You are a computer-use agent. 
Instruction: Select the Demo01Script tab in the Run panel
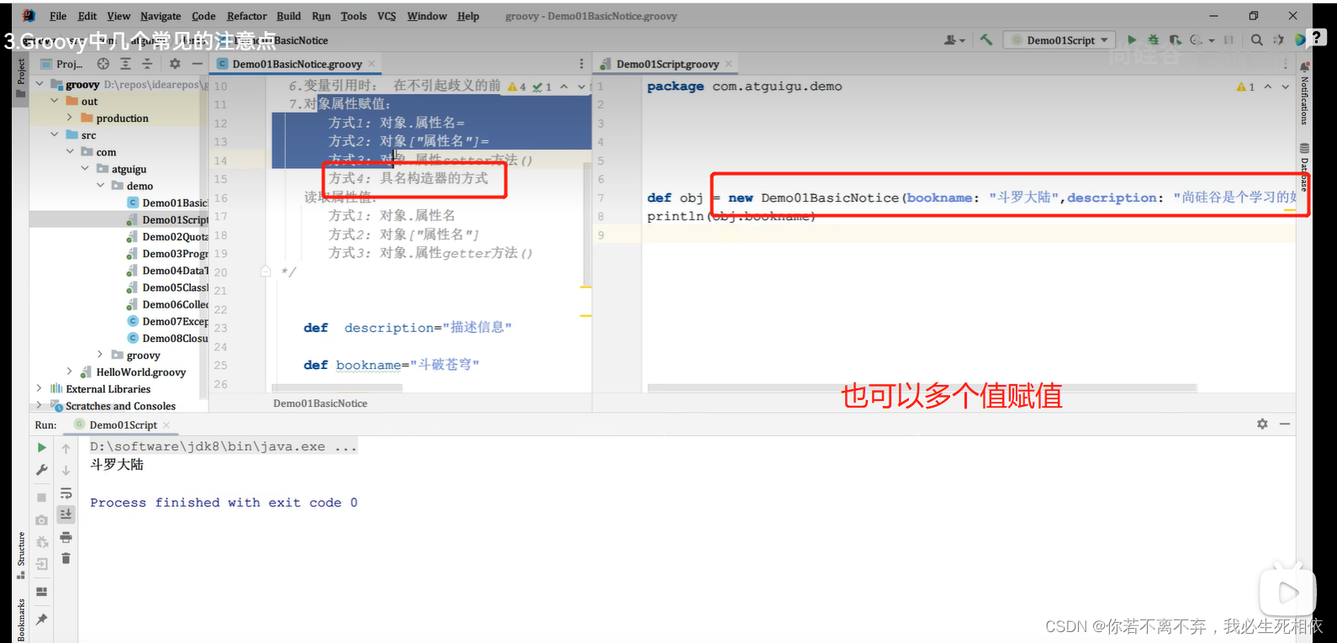[123, 424]
